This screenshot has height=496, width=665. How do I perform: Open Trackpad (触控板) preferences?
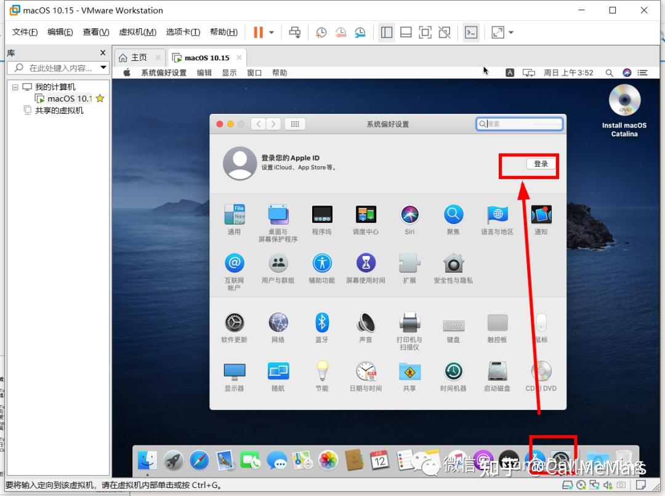[x=497, y=328]
